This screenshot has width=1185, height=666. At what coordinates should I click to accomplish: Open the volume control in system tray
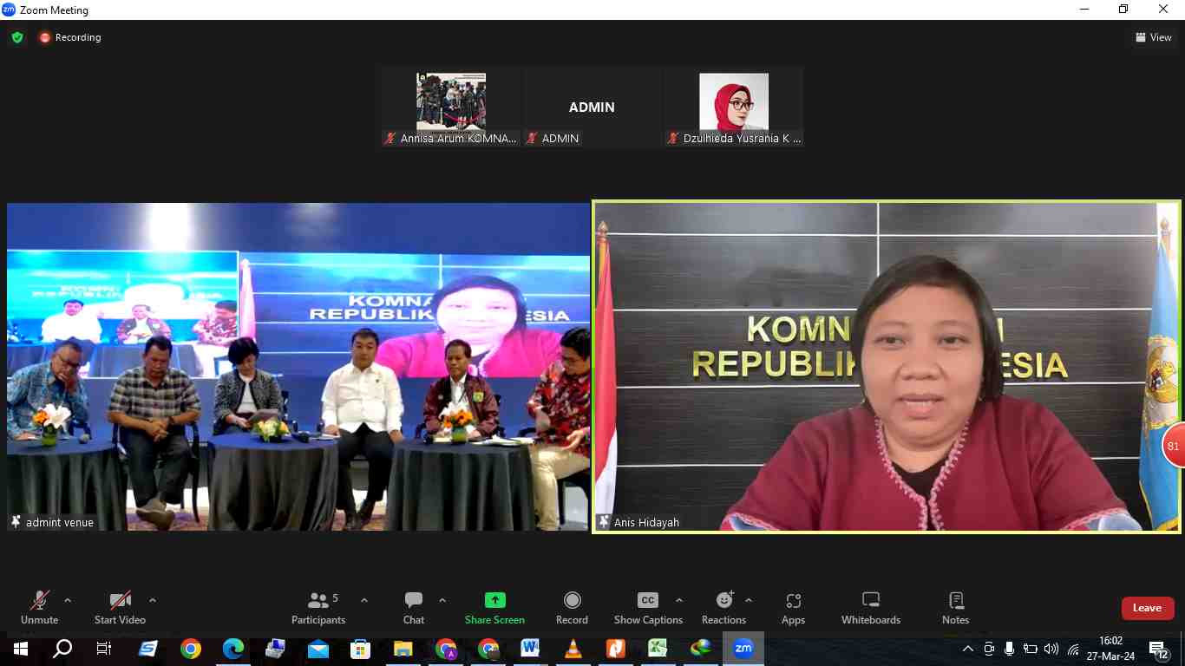coord(1051,649)
